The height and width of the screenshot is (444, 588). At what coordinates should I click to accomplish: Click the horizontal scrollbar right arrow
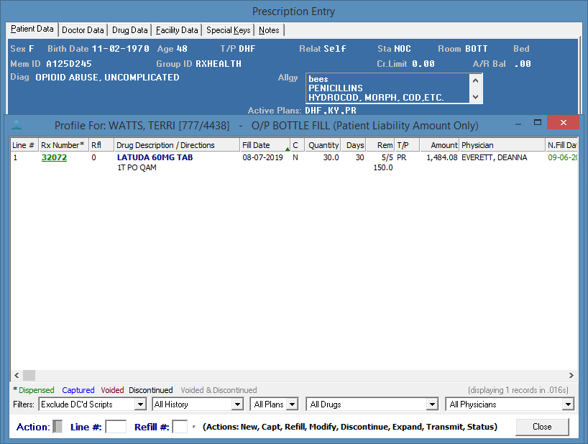(x=571, y=375)
